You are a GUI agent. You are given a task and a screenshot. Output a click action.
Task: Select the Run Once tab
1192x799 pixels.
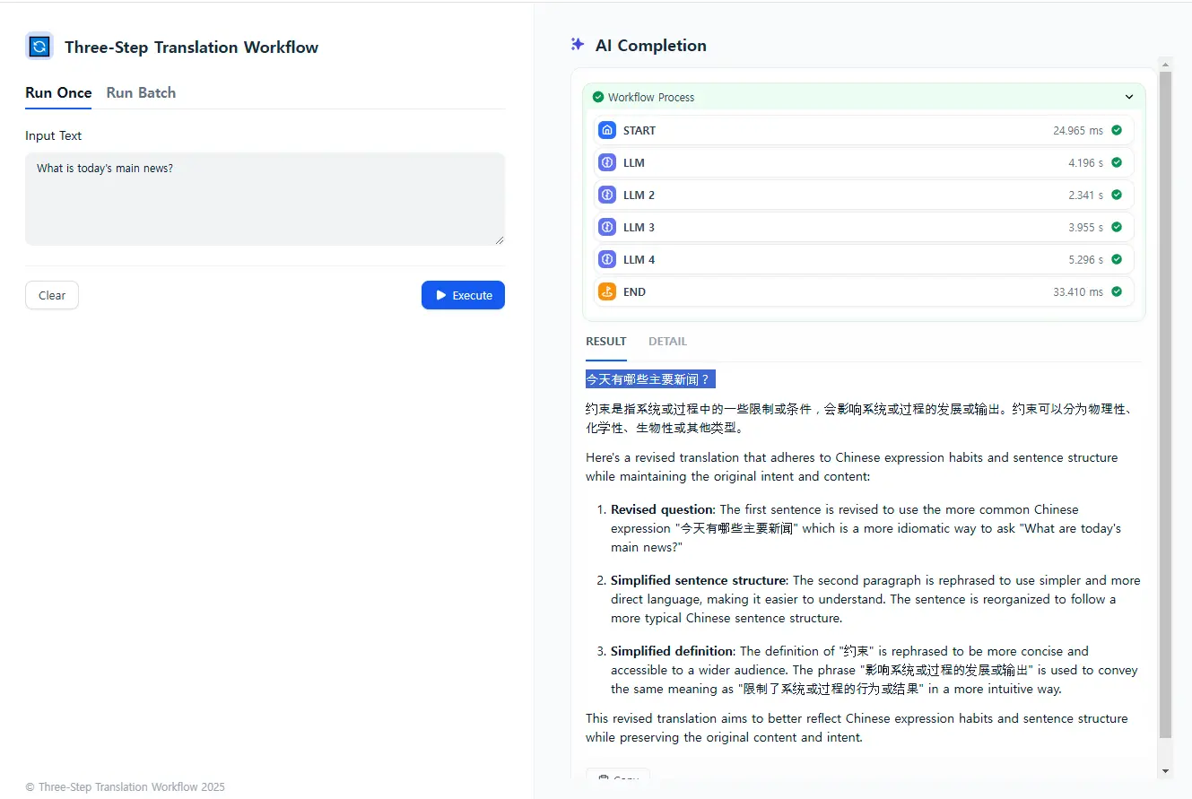[x=58, y=92]
